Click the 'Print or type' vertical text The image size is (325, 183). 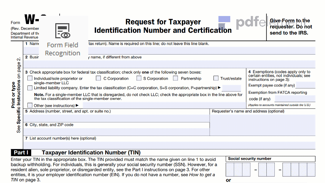pos(13,95)
